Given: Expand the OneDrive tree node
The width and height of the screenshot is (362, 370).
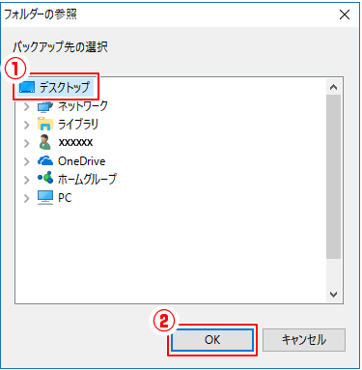Looking at the screenshot, I should [27, 161].
